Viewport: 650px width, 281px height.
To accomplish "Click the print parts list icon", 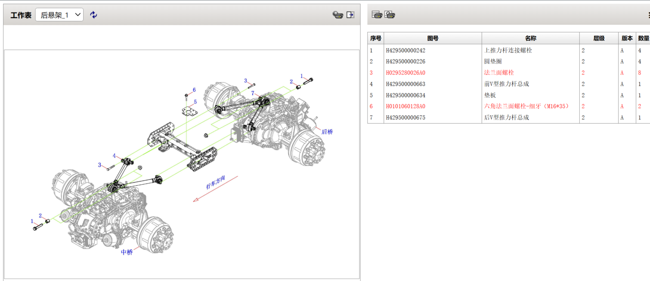I will coord(377,15).
